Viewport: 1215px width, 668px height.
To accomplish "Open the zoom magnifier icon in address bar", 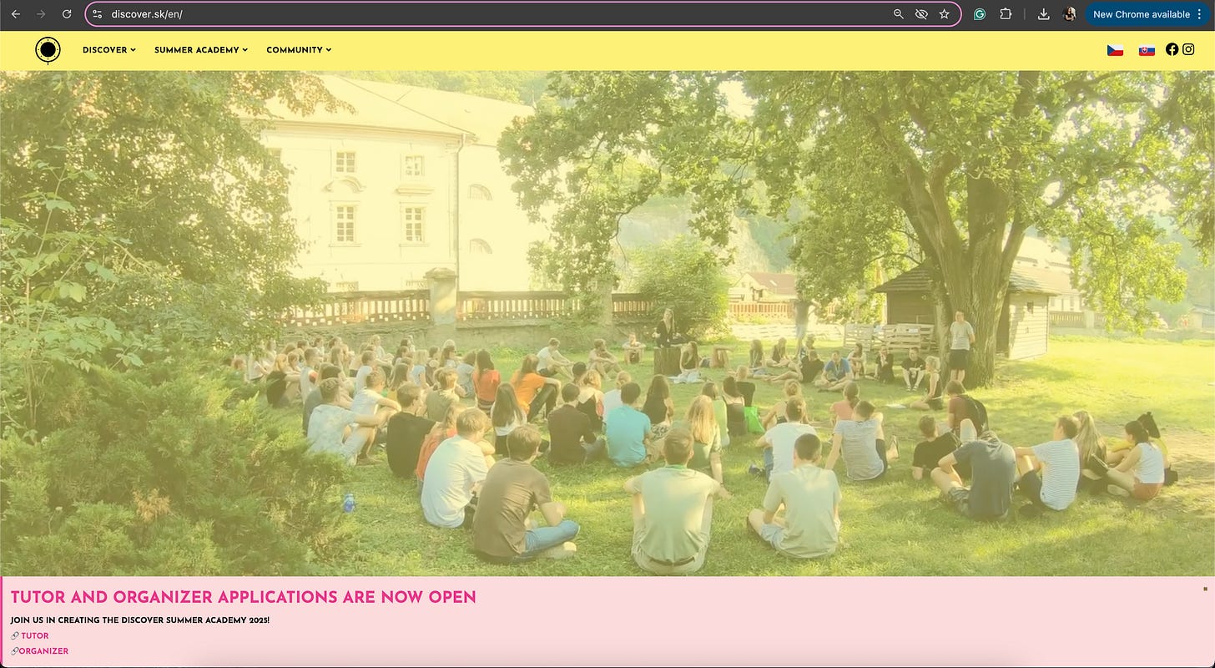I will tap(899, 14).
